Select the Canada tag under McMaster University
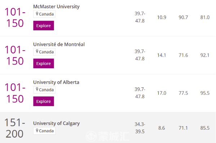The height and width of the screenshot is (143, 216). [x=44, y=14]
